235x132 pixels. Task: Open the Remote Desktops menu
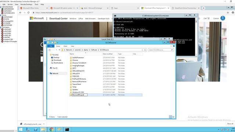(x=26, y=4)
